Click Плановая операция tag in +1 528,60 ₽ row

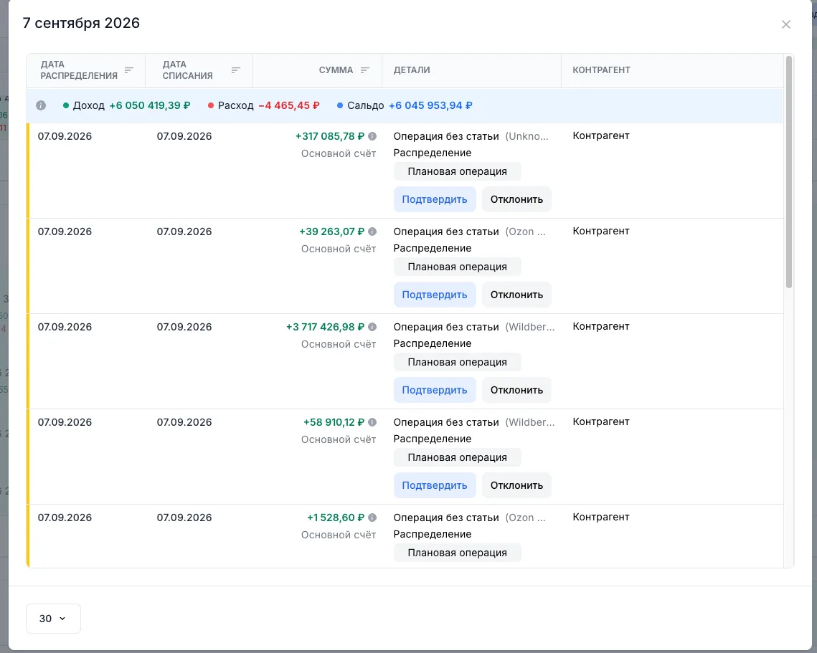click(x=457, y=553)
